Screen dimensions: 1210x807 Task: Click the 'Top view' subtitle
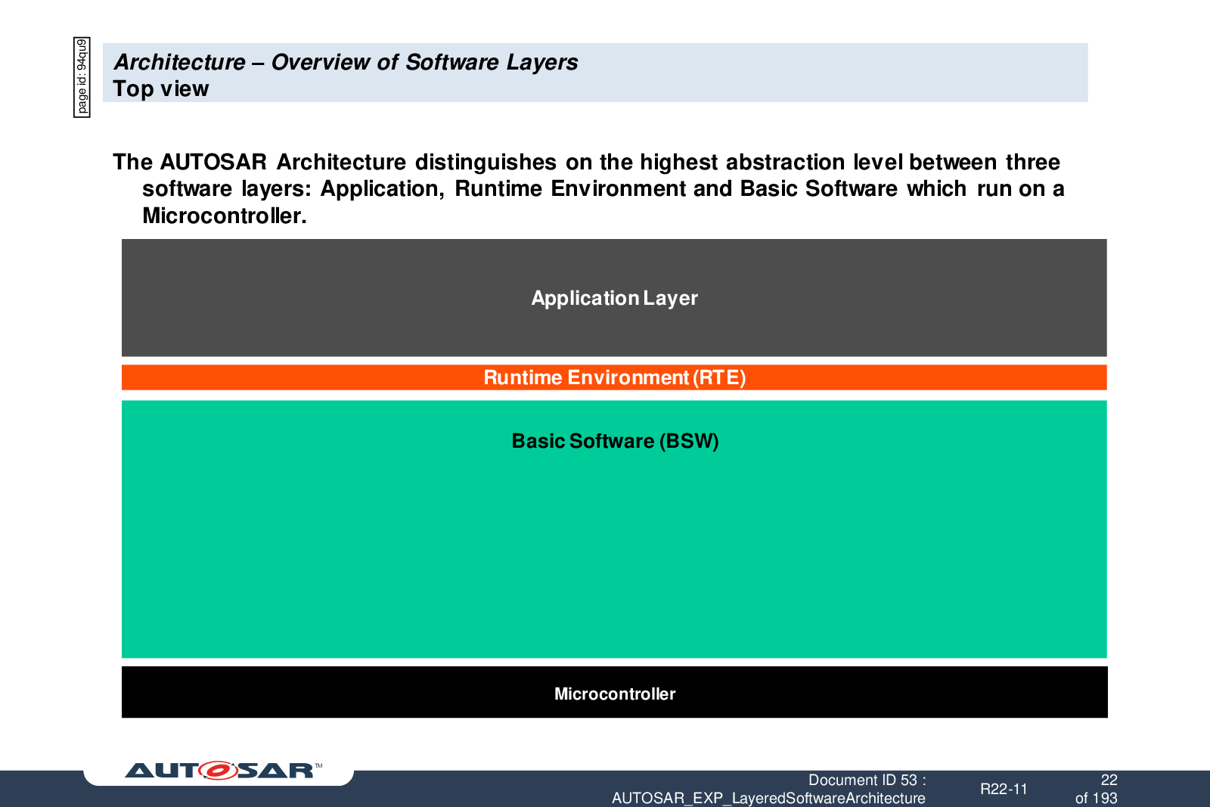pyautogui.click(x=161, y=89)
